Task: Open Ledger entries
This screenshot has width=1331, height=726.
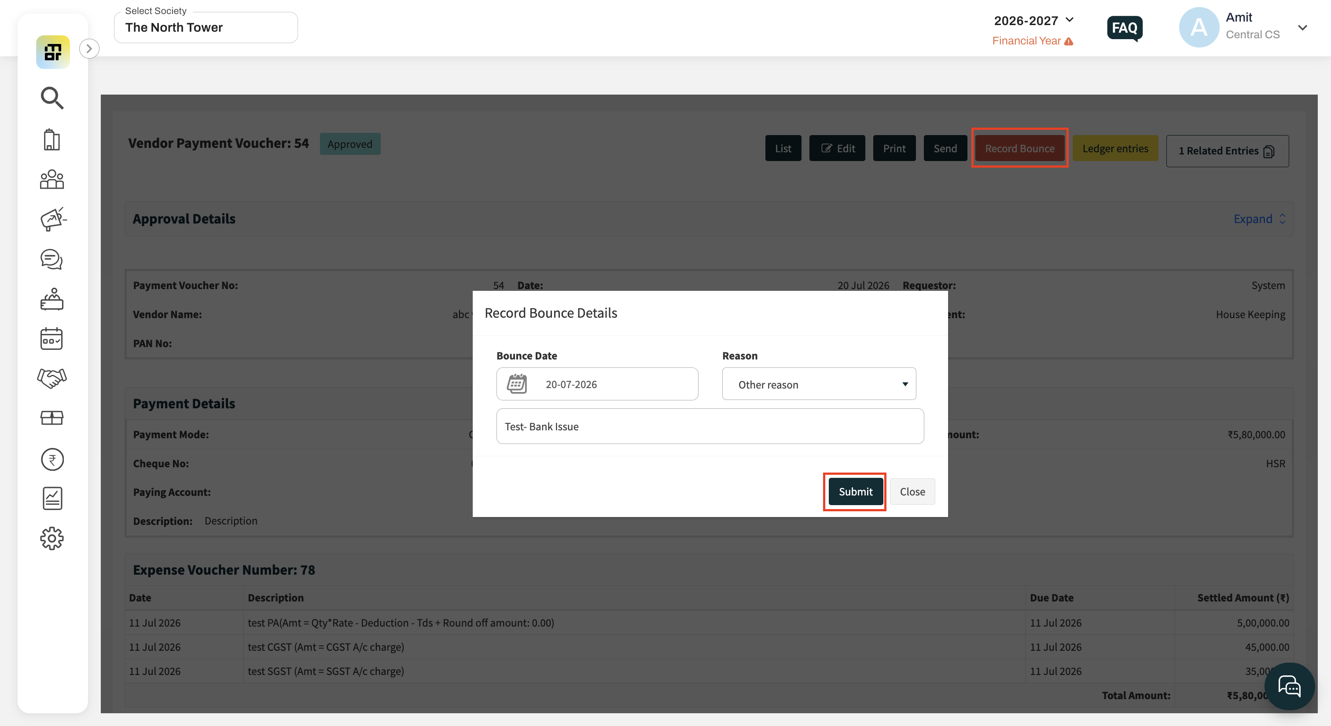Action: [1115, 148]
